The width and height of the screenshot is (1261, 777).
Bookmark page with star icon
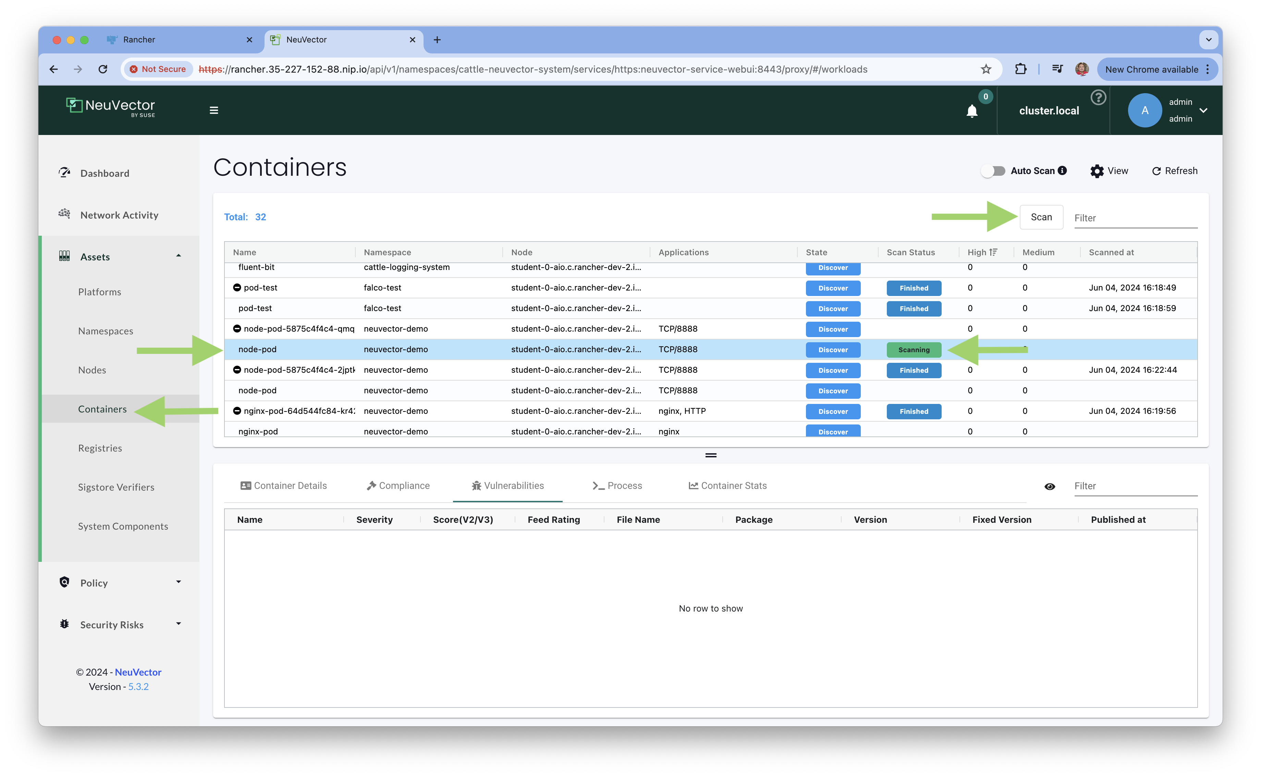(985, 69)
